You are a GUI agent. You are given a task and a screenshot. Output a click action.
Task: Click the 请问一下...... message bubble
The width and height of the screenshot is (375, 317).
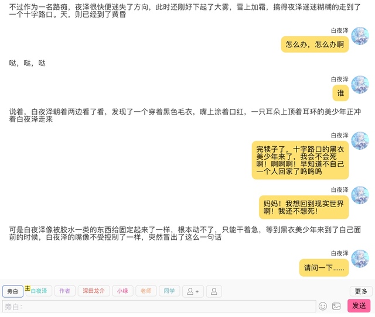[324, 268]
